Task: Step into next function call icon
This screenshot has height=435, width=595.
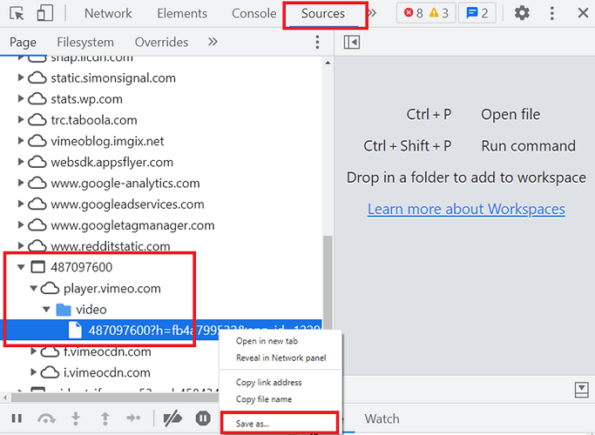Action: point(76,418)
